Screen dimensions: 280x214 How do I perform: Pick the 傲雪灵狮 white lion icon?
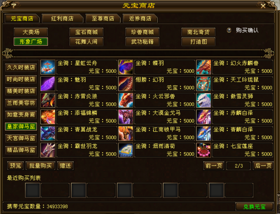(x=204, y=100)
